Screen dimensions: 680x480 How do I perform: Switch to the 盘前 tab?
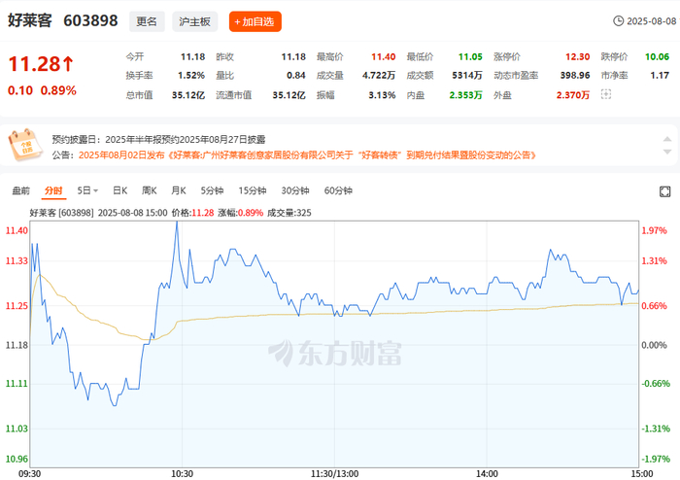pyautogui.click(x=20, y=190)
